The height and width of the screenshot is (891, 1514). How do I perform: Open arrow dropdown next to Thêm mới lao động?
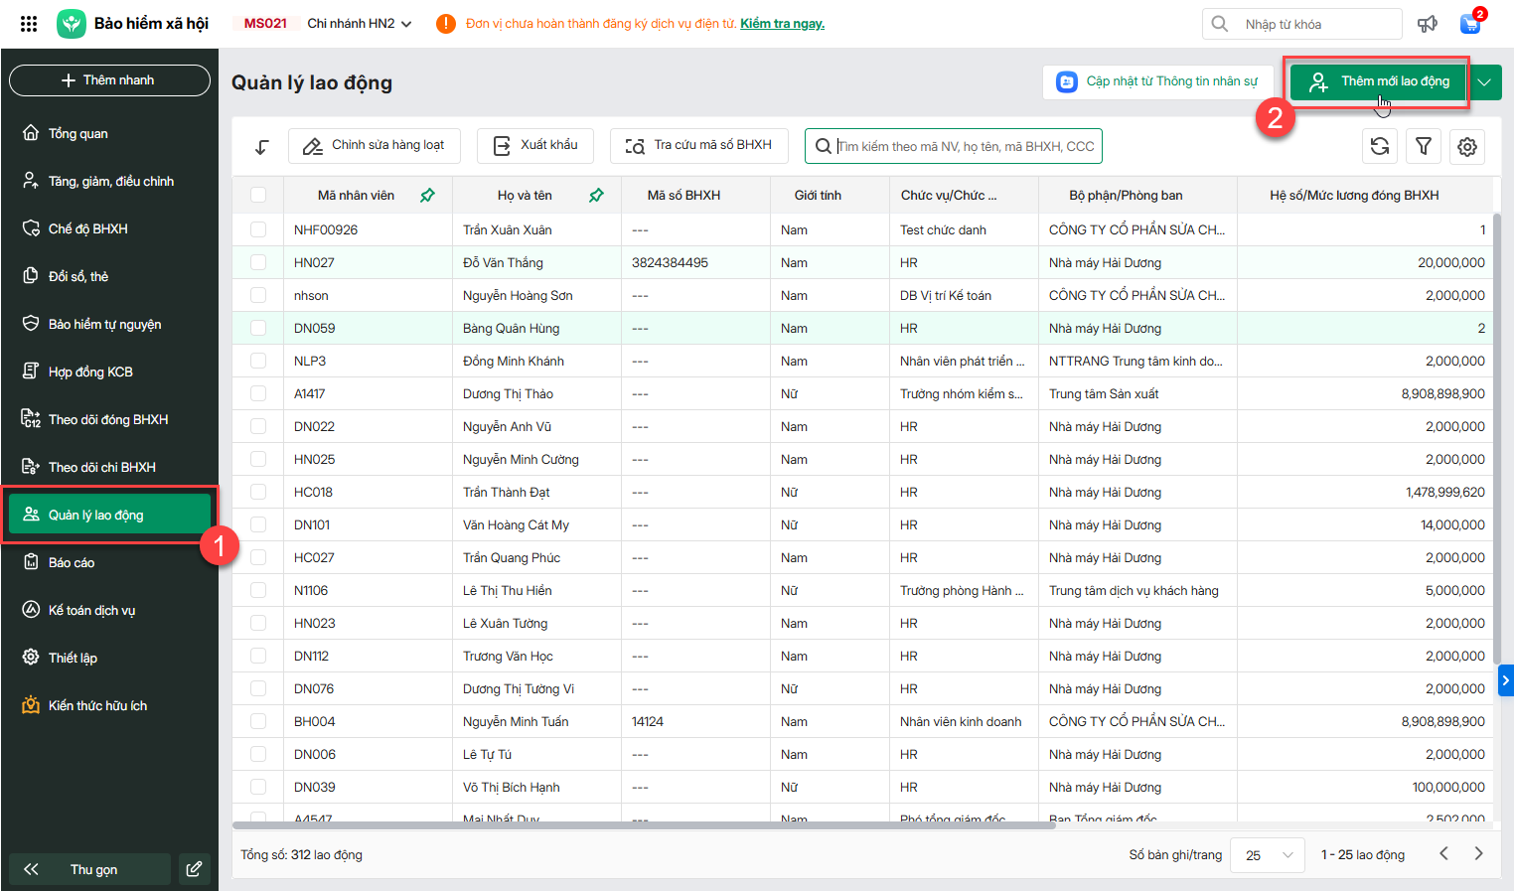pos(1485,82)
